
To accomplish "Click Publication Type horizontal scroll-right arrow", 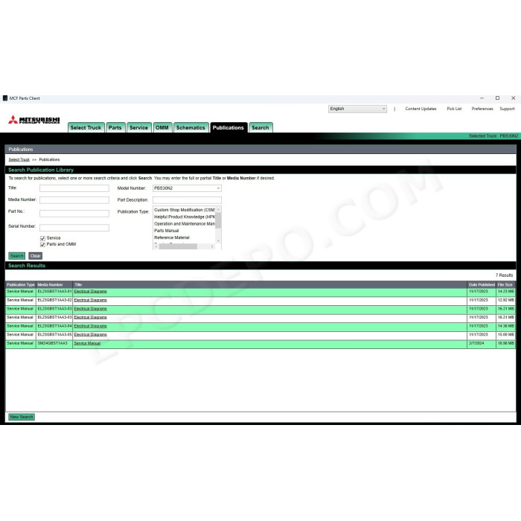I will pos(212,246).
